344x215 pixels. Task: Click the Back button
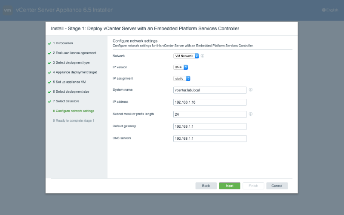(x=206, y=186)
